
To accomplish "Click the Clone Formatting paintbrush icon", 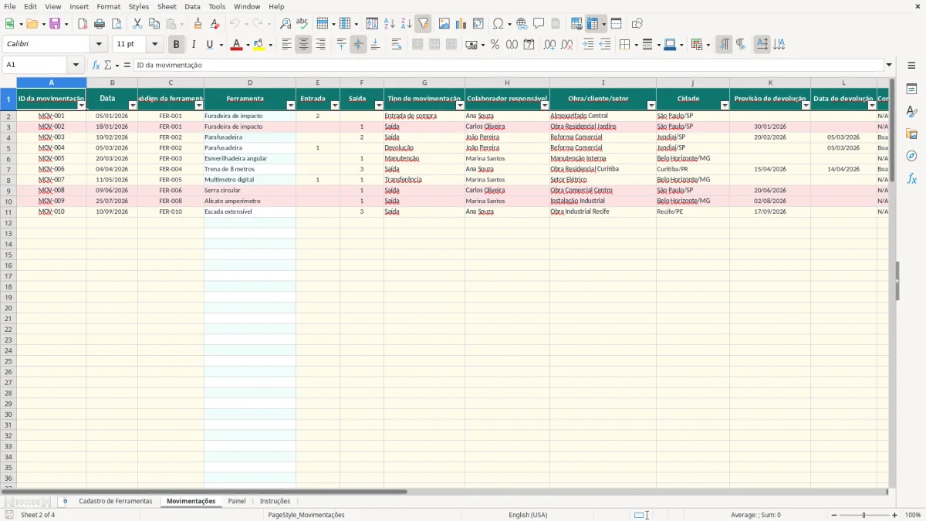I will (198, 24).
